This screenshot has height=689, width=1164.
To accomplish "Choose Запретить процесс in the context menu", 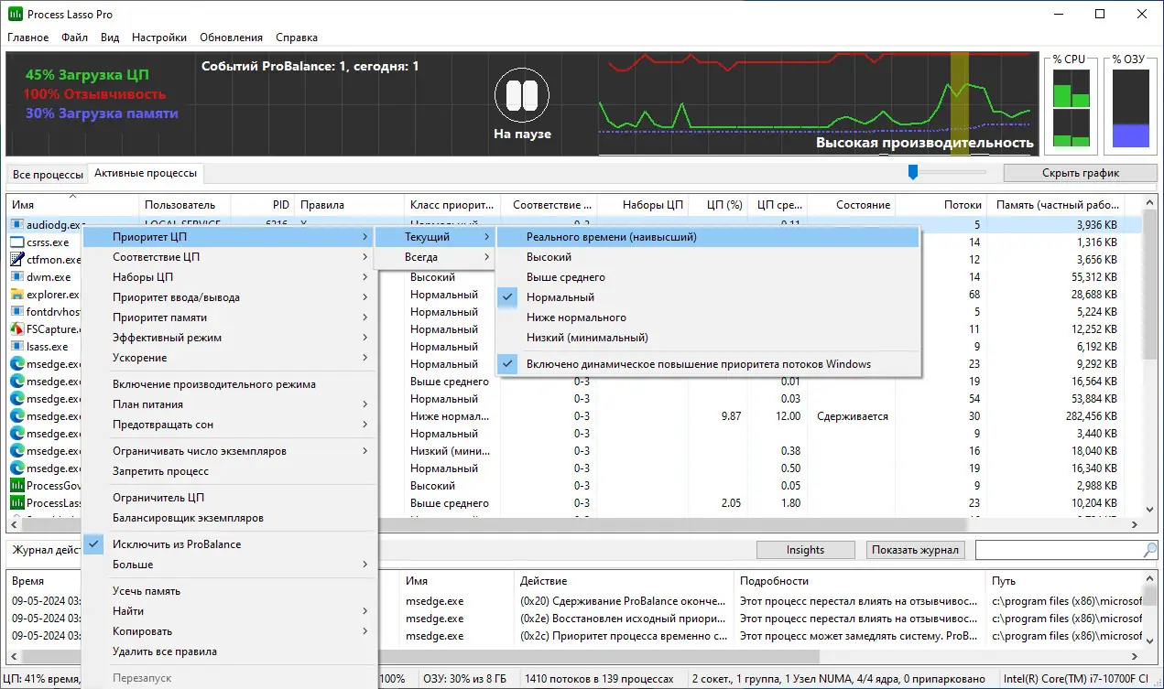I will tap(230, 471).
